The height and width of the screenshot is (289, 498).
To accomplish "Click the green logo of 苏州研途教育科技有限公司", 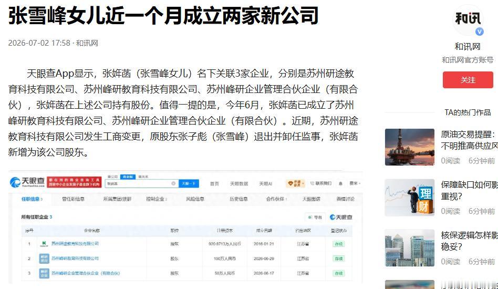I will [x=44, y=244].
